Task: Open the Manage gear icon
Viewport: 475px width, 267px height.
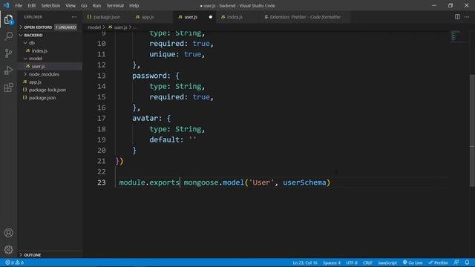Action: [x=8, y=250]
